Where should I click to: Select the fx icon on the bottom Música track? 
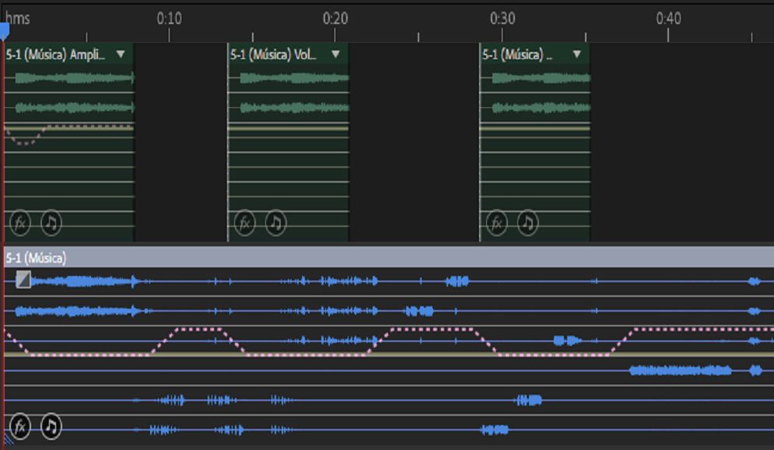(x=21, y=426)
